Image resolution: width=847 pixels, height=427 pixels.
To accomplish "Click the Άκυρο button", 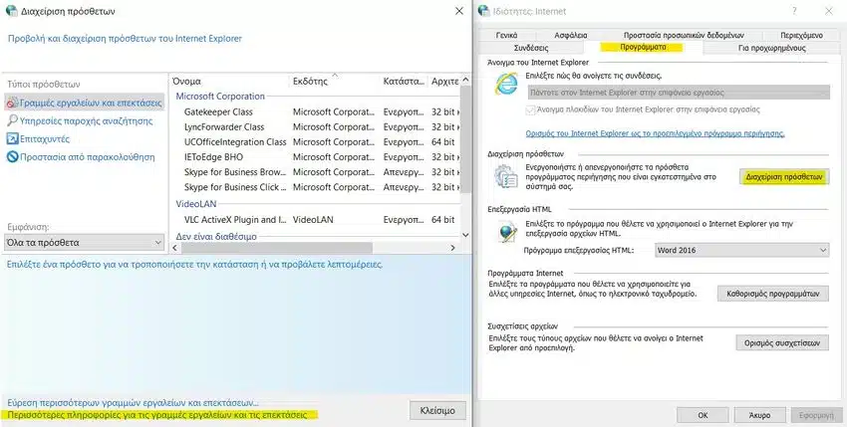I will (759, 415).
